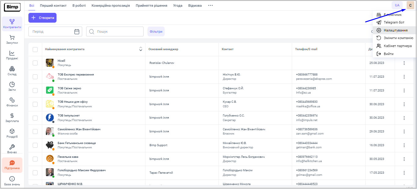Click the calendar icon in Період field
The height and width of the screenshot is (189, 417).
[x=77, y=31]
